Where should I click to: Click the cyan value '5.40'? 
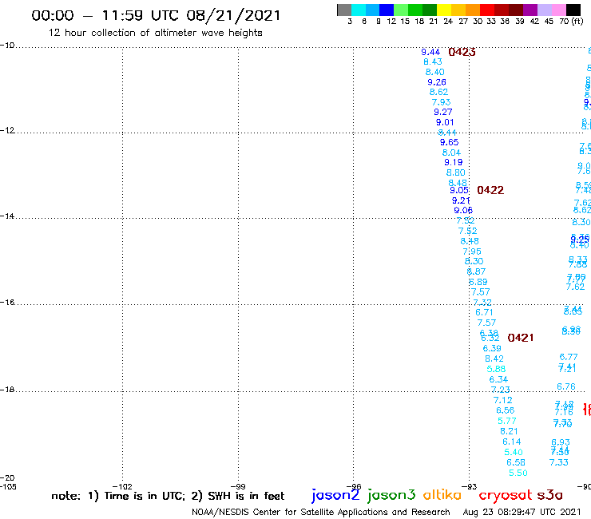(x=514, y=452)
